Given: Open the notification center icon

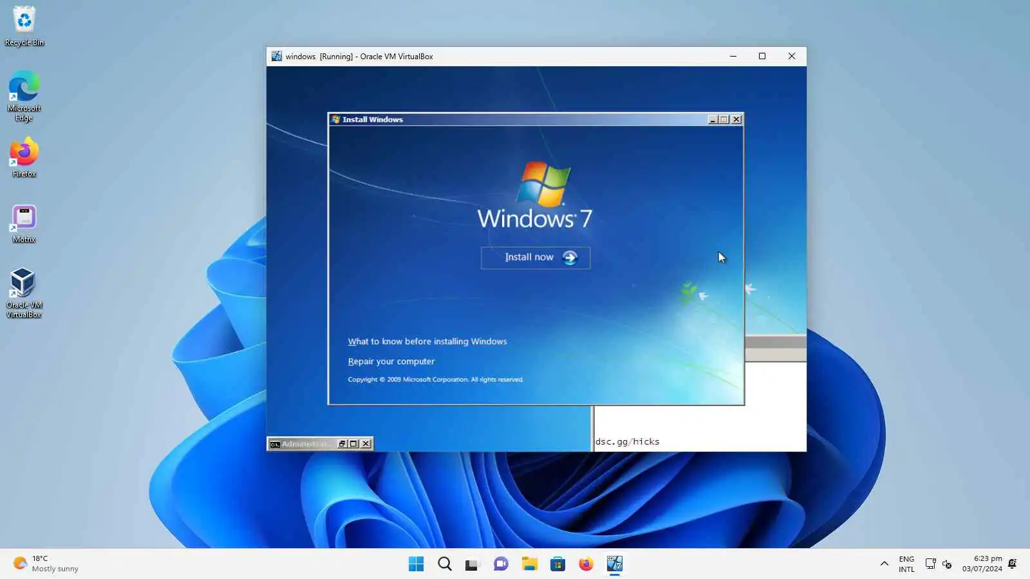Looking at the screenshot, I should pos(1013,564).
